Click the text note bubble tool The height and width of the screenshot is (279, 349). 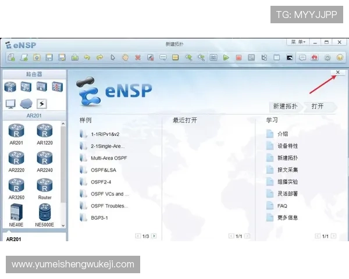tap(163, 58)
